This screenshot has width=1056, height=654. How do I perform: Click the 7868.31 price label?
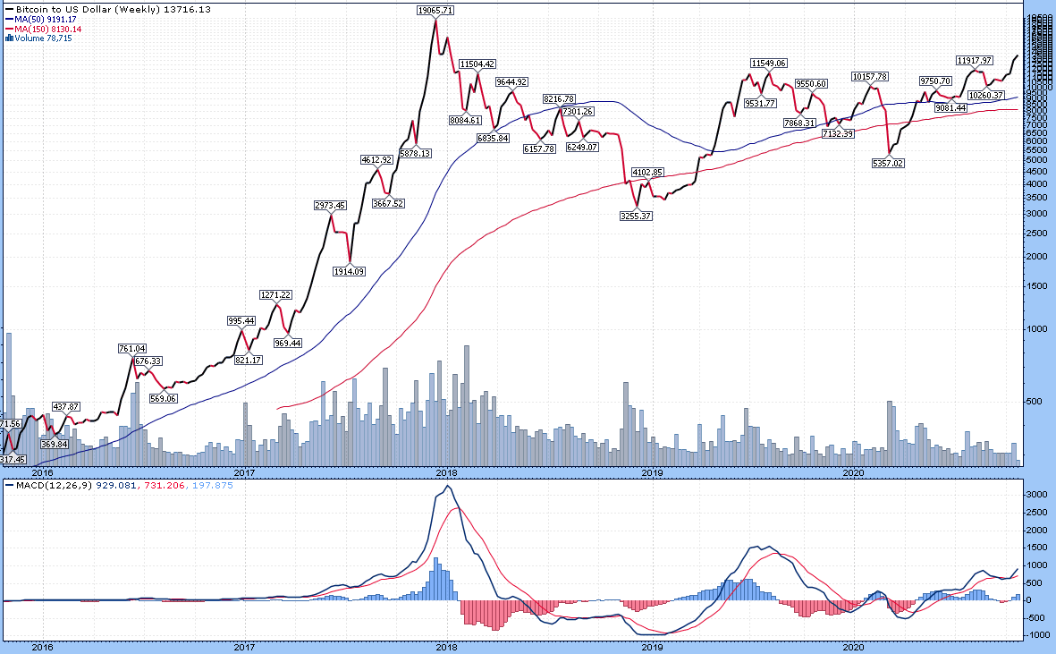pos(799,123)
